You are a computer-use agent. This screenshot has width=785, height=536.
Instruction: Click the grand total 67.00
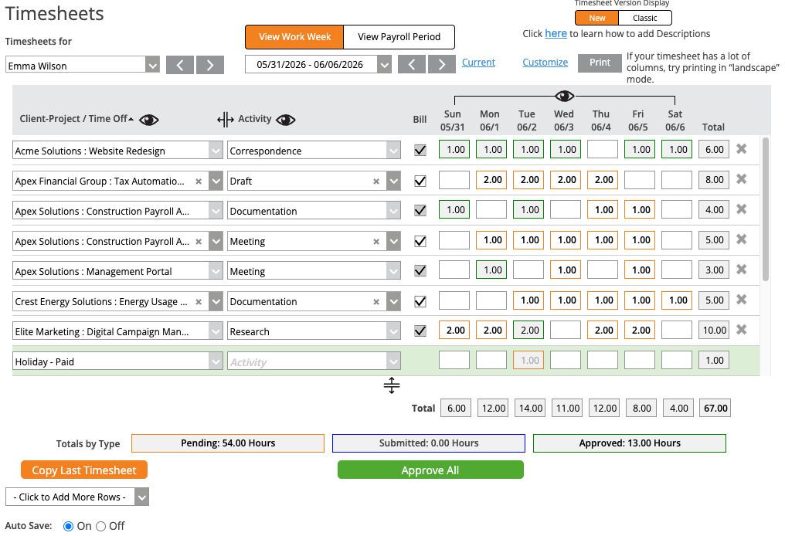point(715,409)
